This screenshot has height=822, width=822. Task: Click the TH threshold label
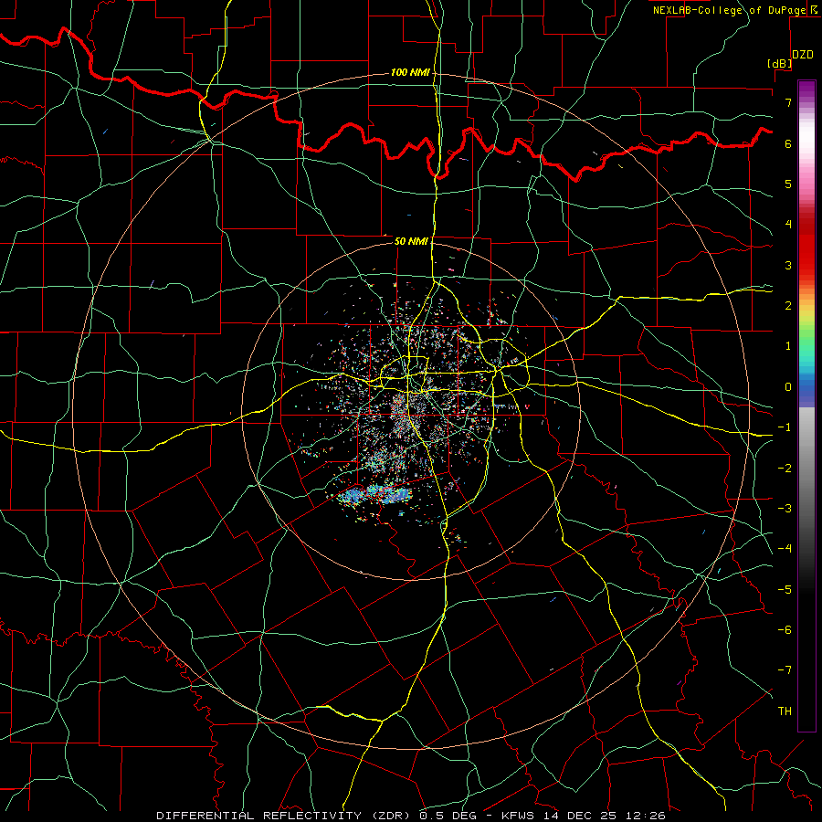point(785,711)
